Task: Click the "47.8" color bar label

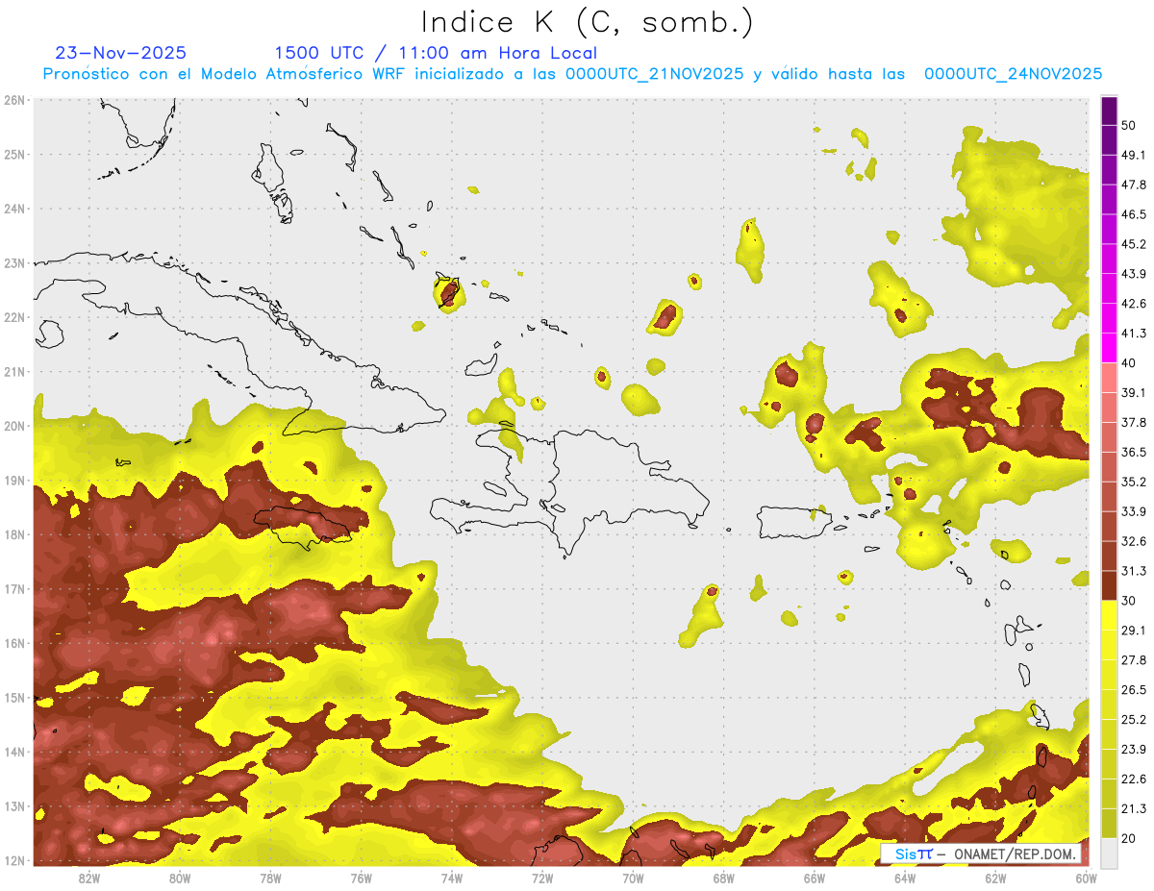Action: pyautogui.click(x=1134, y=185)
